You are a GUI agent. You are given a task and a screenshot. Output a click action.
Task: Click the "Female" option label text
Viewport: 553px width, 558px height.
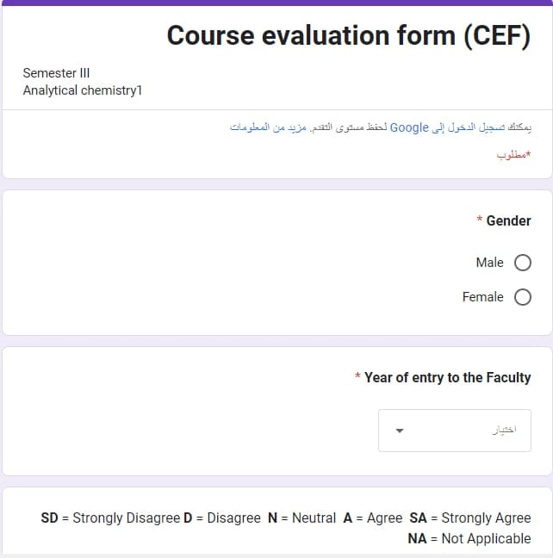tap(482, 297)
